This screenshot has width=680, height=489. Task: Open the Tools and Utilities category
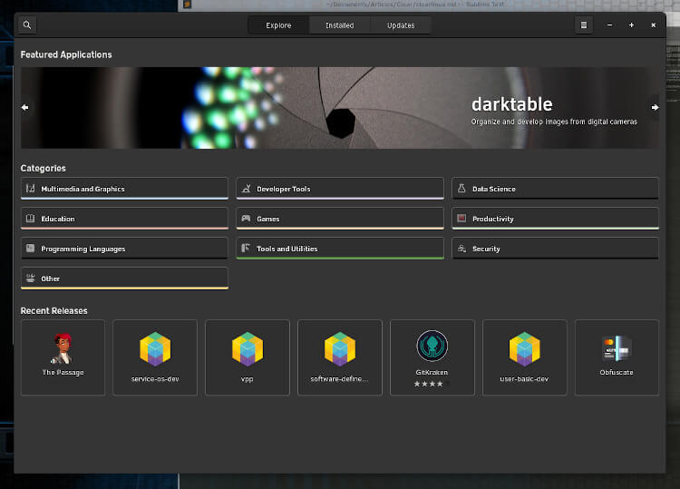(340, 249)
